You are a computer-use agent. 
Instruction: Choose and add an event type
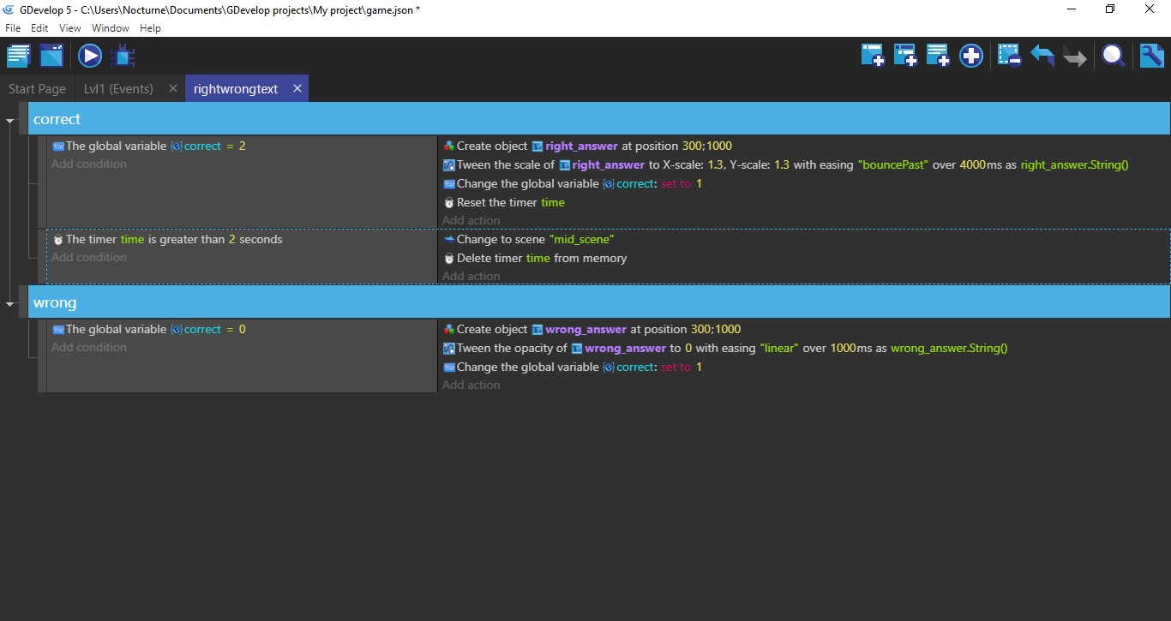(970, 55)
